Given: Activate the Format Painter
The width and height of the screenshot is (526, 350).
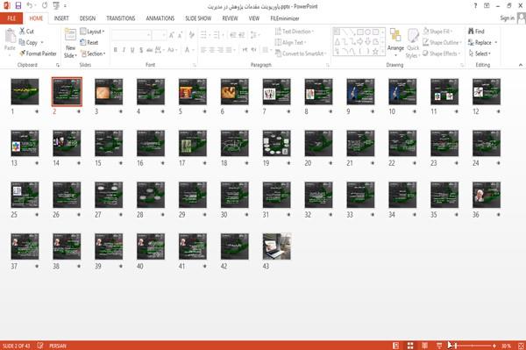Looking at the screenshot, I should tap(38, 54).
